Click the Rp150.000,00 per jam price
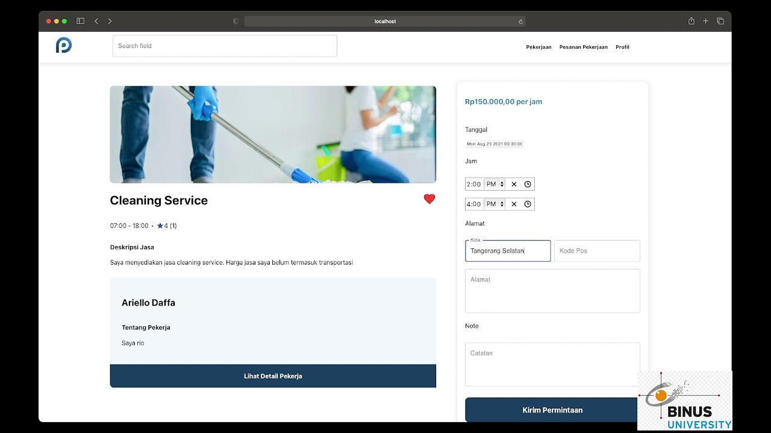 tap(504, 102)
